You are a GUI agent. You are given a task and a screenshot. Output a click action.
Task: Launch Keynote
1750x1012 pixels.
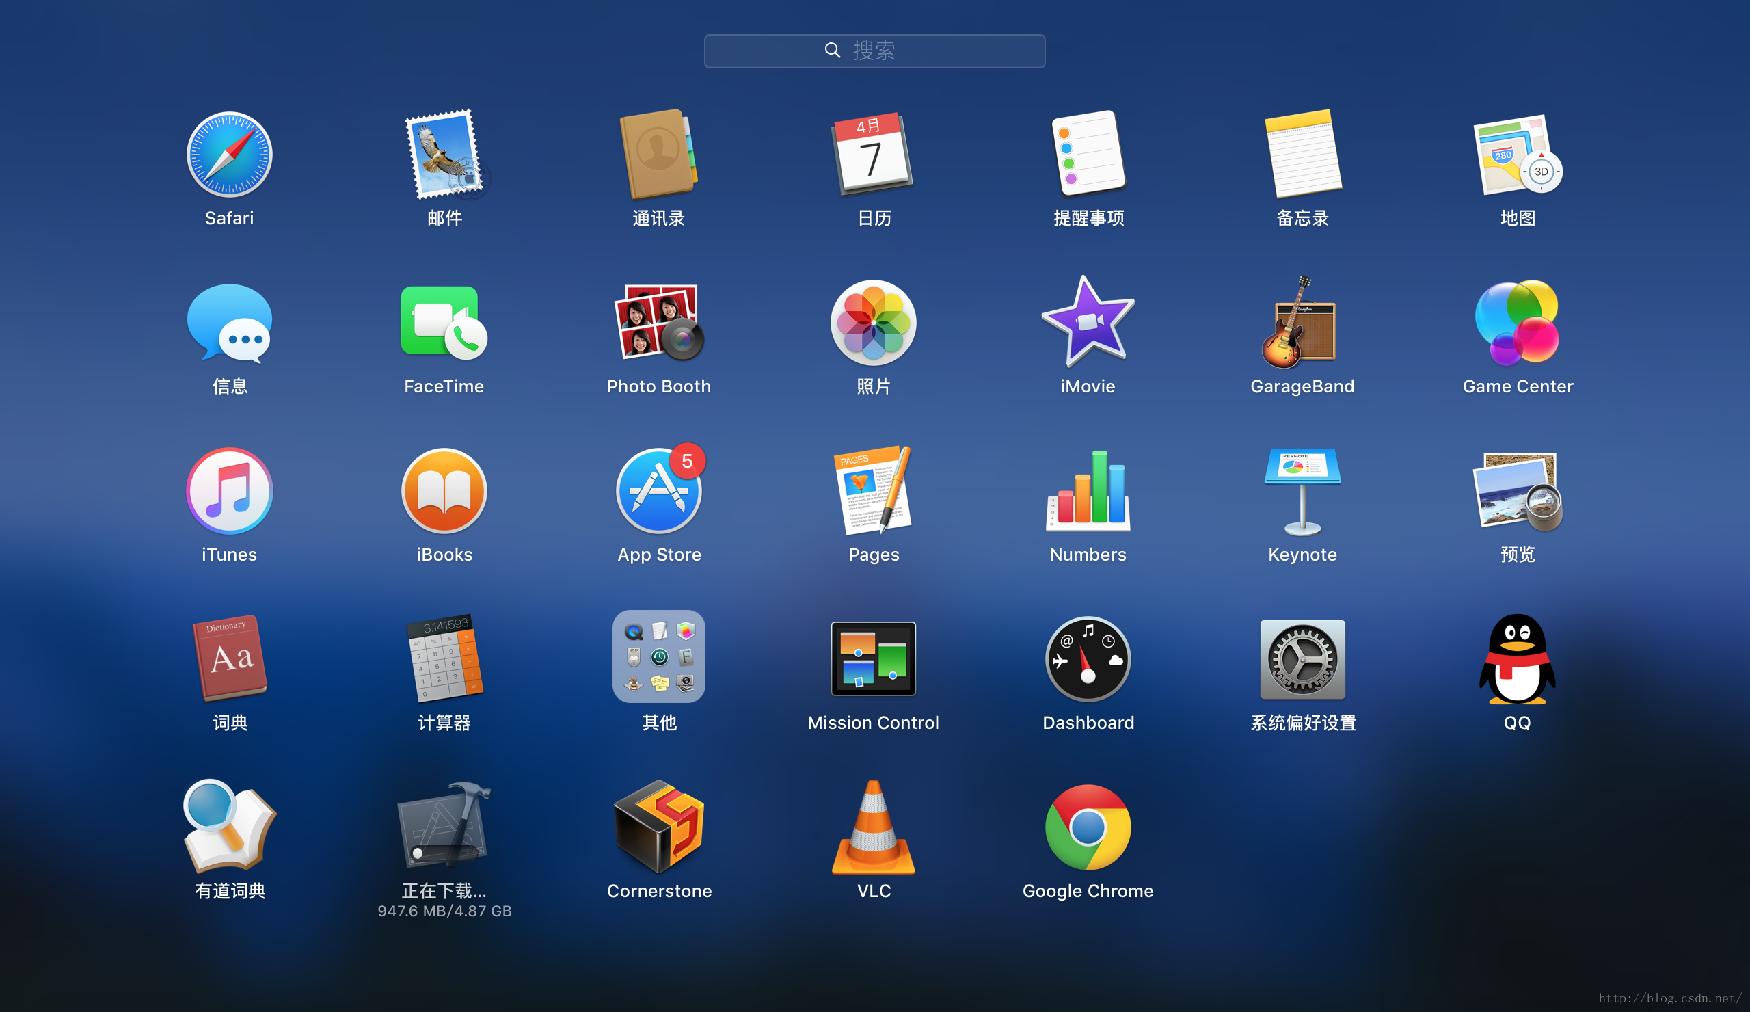pyautogui.click(x=1303, y=491)
